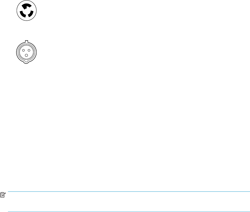Click the twist-lock plug connector diagram
Image resolution: width=250 pixels, height=212 pixels.
[27, 10]
